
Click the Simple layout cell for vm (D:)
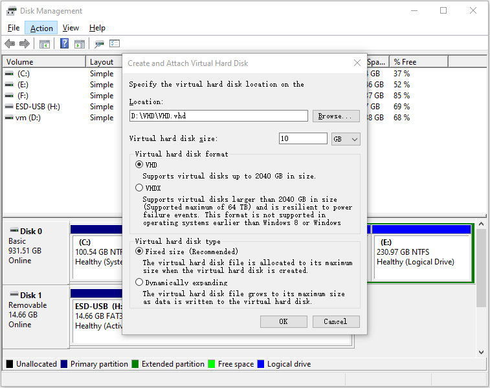point(102,118)
